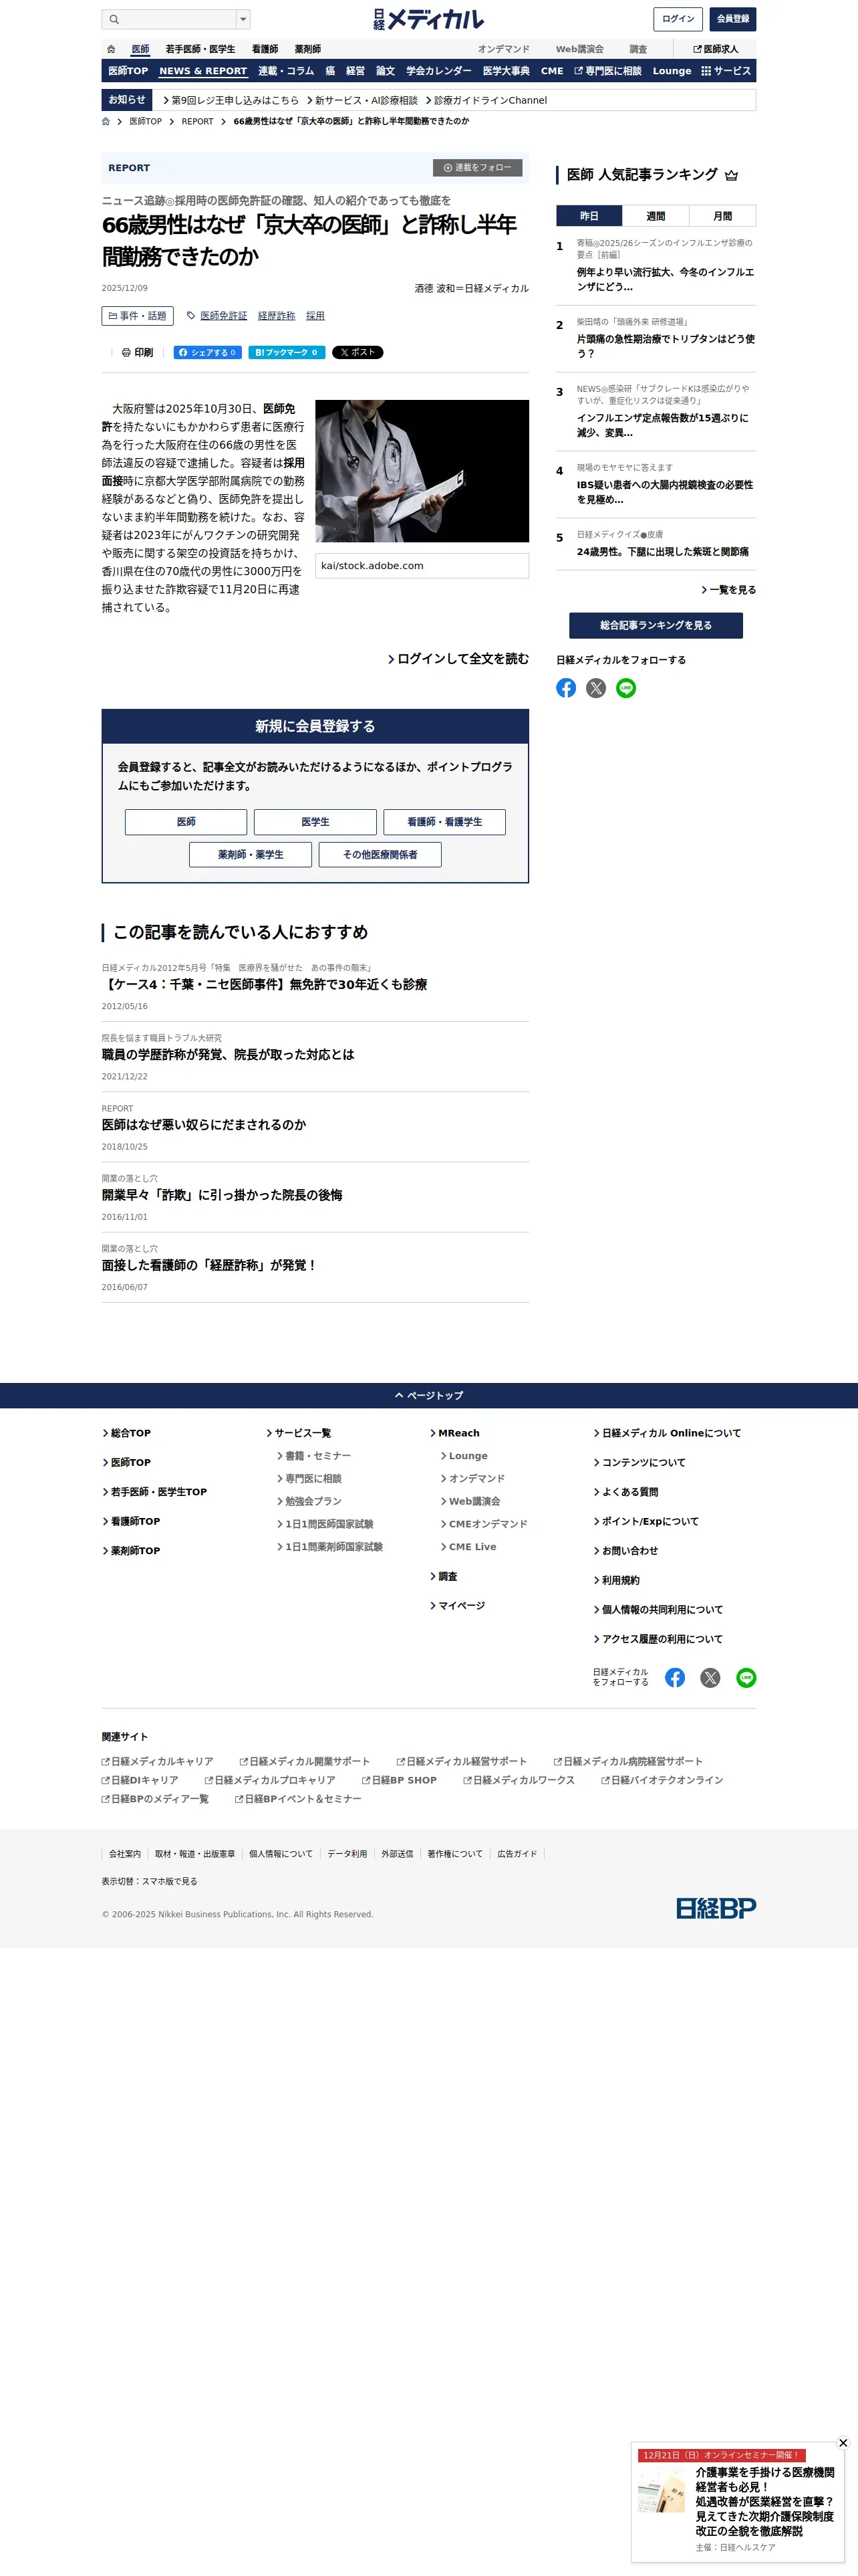858x2576 pixels.
Task: Register as 看護師・看護学生 button
Action: point(444,822)
